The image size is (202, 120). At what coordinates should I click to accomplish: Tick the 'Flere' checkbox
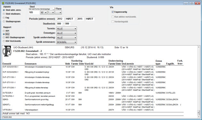[x=54, y=9]
